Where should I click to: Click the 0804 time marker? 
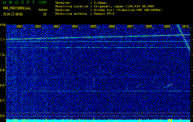pyautogui.click(x=75, y=27)
